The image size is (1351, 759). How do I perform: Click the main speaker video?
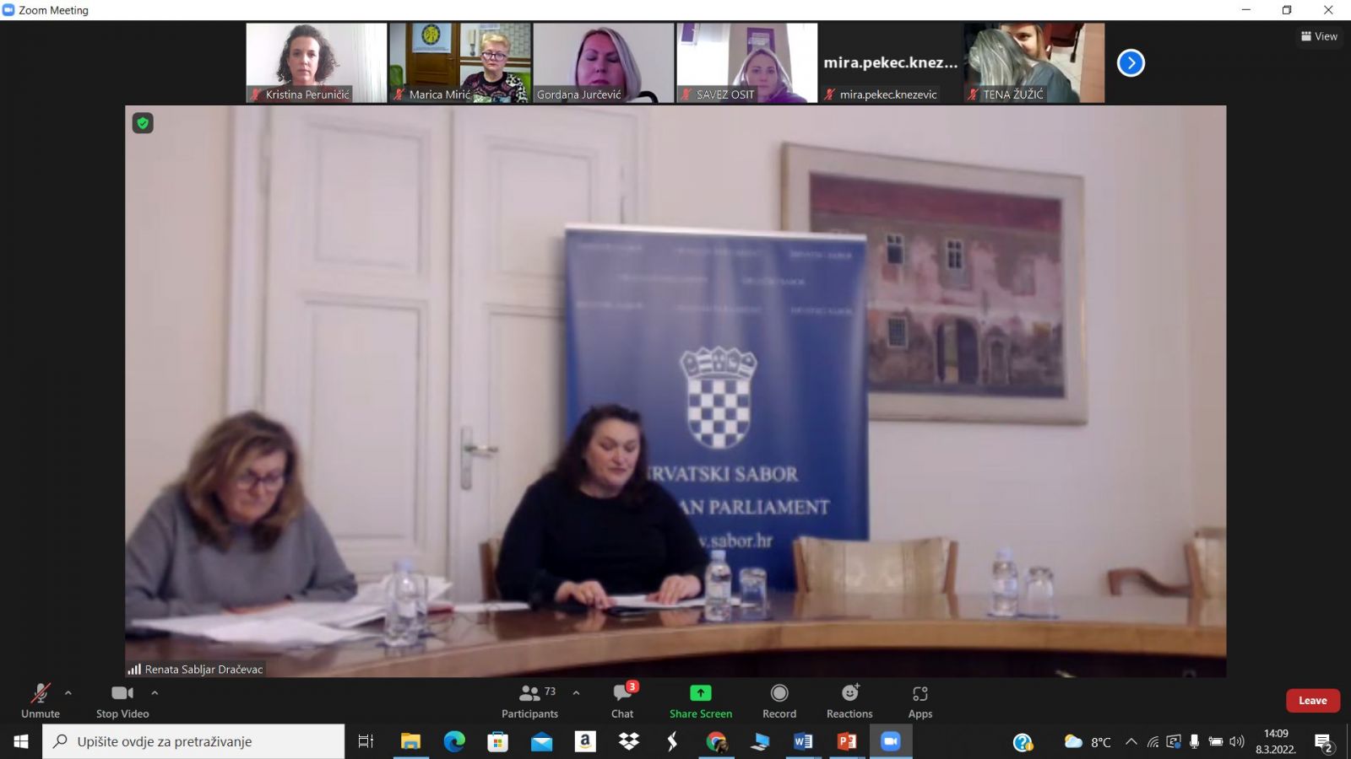point(675,390)
